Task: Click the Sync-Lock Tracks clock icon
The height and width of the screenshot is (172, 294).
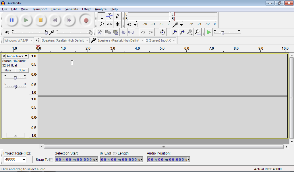Action: coord(163,32)
